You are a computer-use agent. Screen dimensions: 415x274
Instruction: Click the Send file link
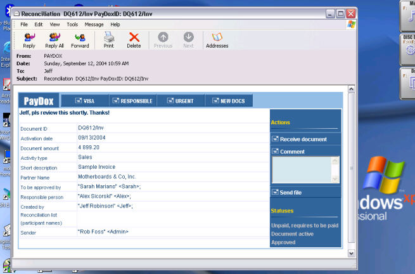click(291, 192)
